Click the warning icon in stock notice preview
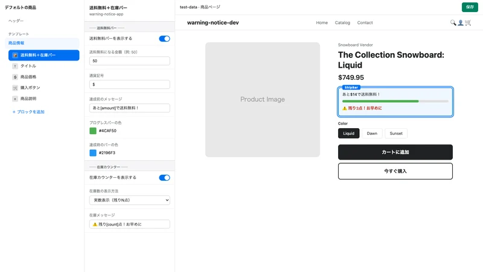This screenshot has width=483, height=272. (345, 108)
